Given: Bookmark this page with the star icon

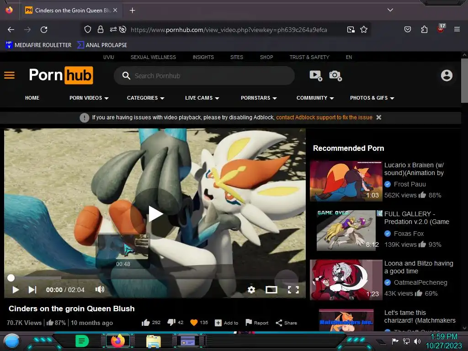Looking at the screenshot, I should click(x=363, y=29).
